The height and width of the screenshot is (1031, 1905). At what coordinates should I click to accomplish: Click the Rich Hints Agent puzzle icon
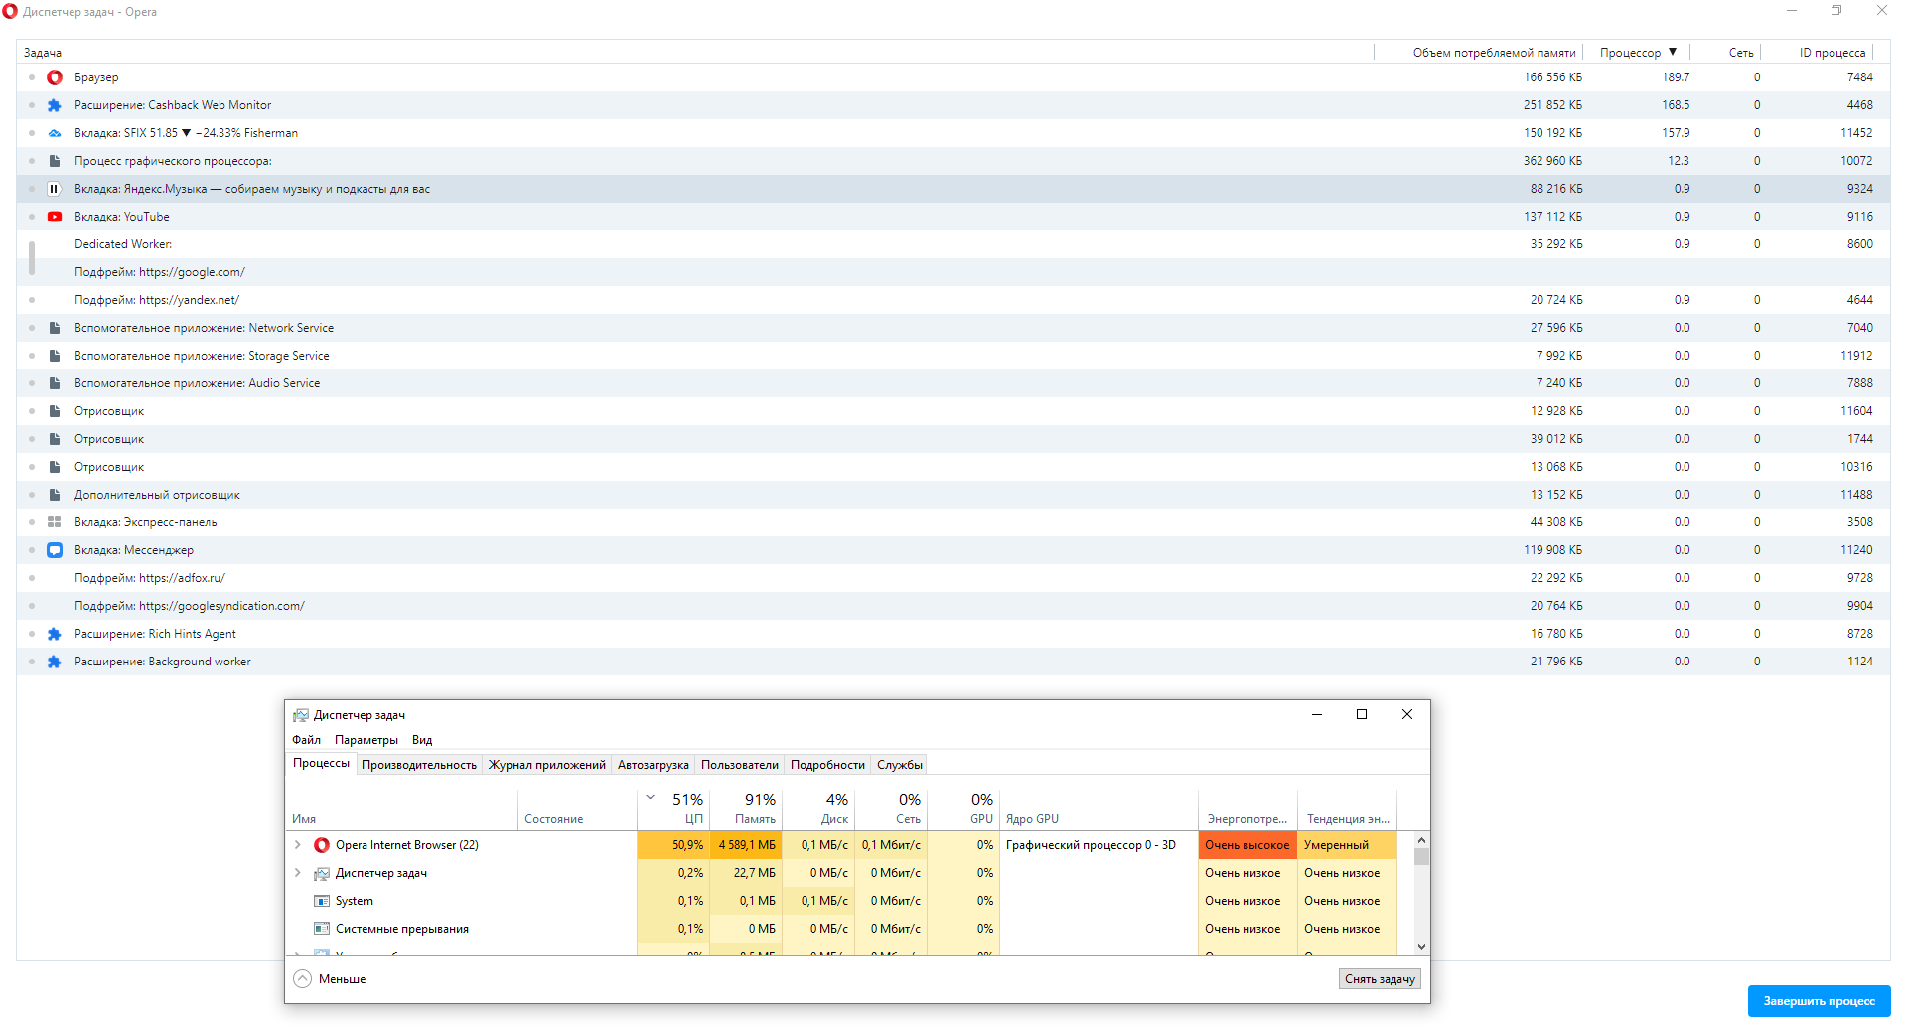coord(55,634)
